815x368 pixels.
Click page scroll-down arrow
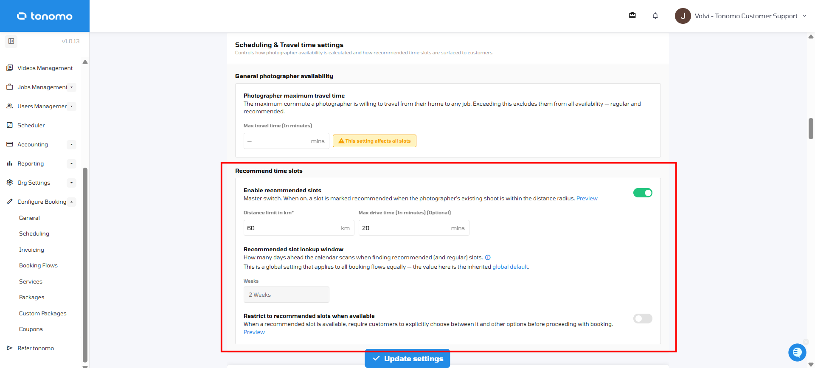point(811,365)
